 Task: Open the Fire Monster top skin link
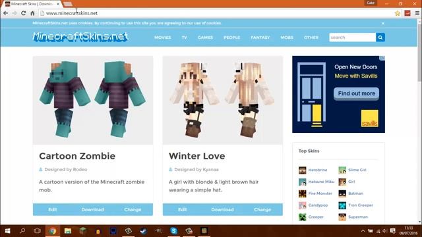click(320, 194)
